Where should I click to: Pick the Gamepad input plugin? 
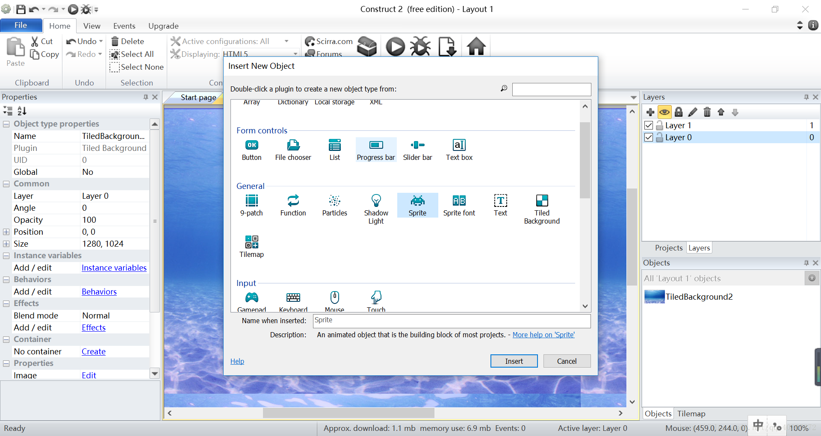coord(251,302)
